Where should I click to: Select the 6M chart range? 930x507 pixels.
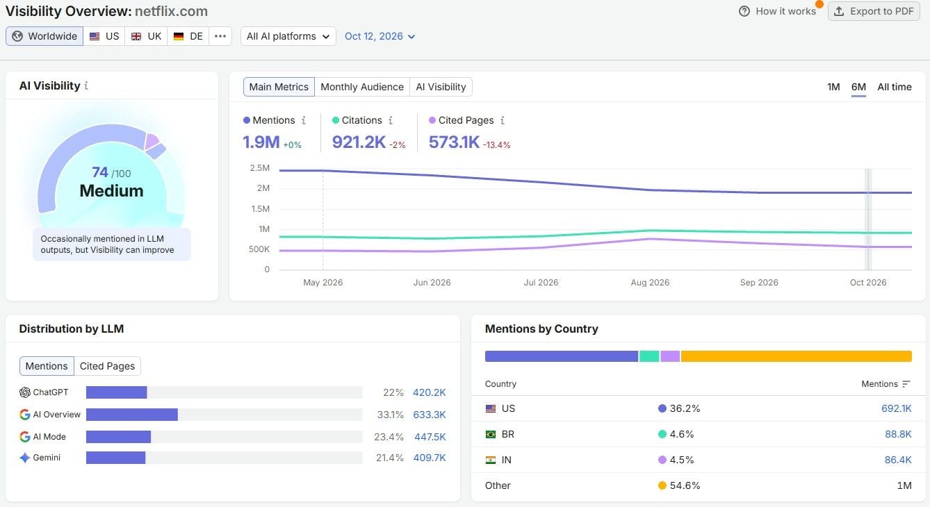(858, 87)
